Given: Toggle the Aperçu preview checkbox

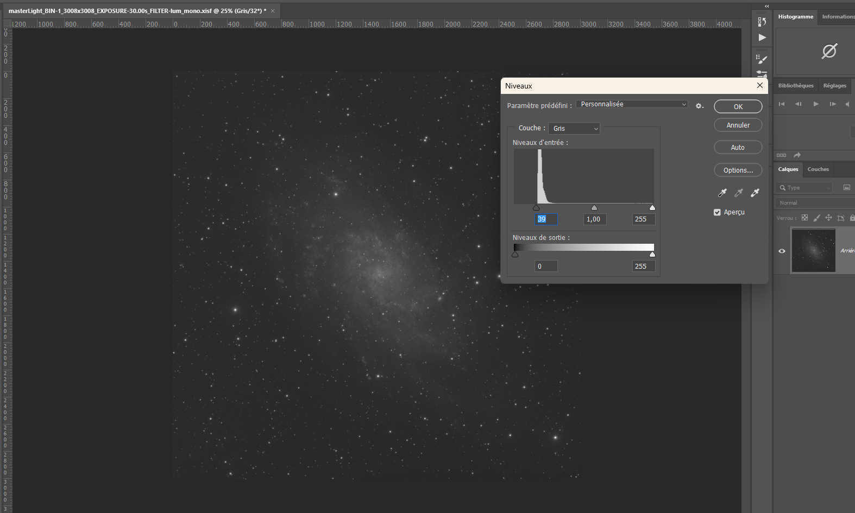Looking at the screenshot, I should pyautogui.click(x=717, y=212).
